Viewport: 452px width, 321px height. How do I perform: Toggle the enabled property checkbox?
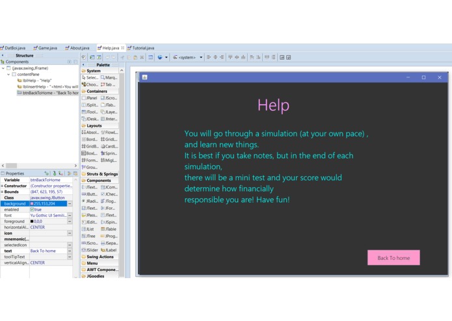(x=32, y=210)
